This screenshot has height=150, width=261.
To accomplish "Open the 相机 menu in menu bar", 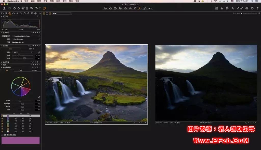I will coord(58,1).
